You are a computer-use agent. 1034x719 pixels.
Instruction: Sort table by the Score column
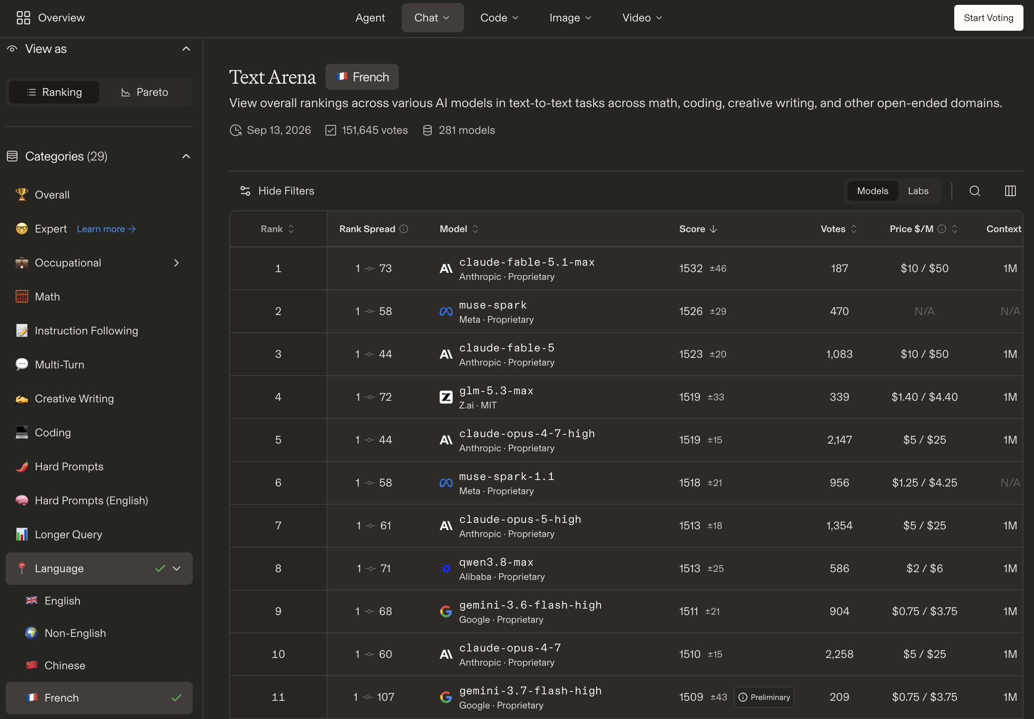698,229
